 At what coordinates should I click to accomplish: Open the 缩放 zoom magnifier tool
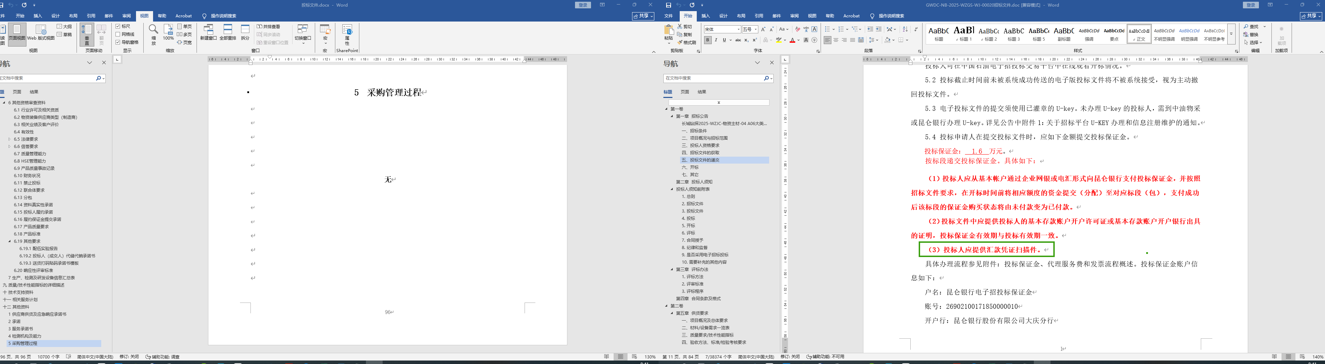click(153, 32)
